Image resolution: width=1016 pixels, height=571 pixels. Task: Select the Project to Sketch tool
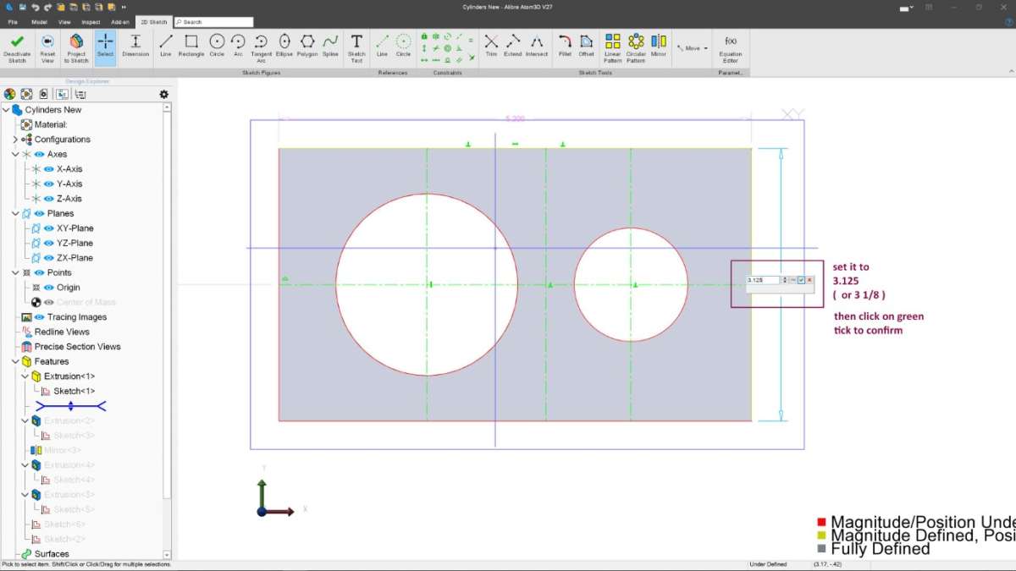pos(76,48)
